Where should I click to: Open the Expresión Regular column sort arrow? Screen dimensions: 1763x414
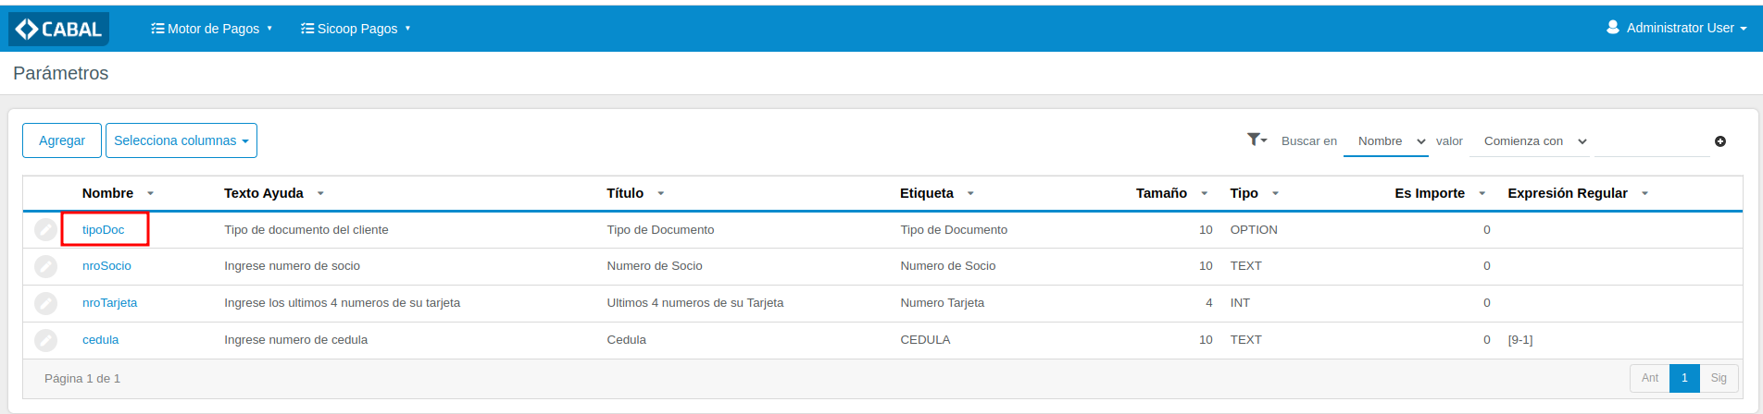[1644, 193]
